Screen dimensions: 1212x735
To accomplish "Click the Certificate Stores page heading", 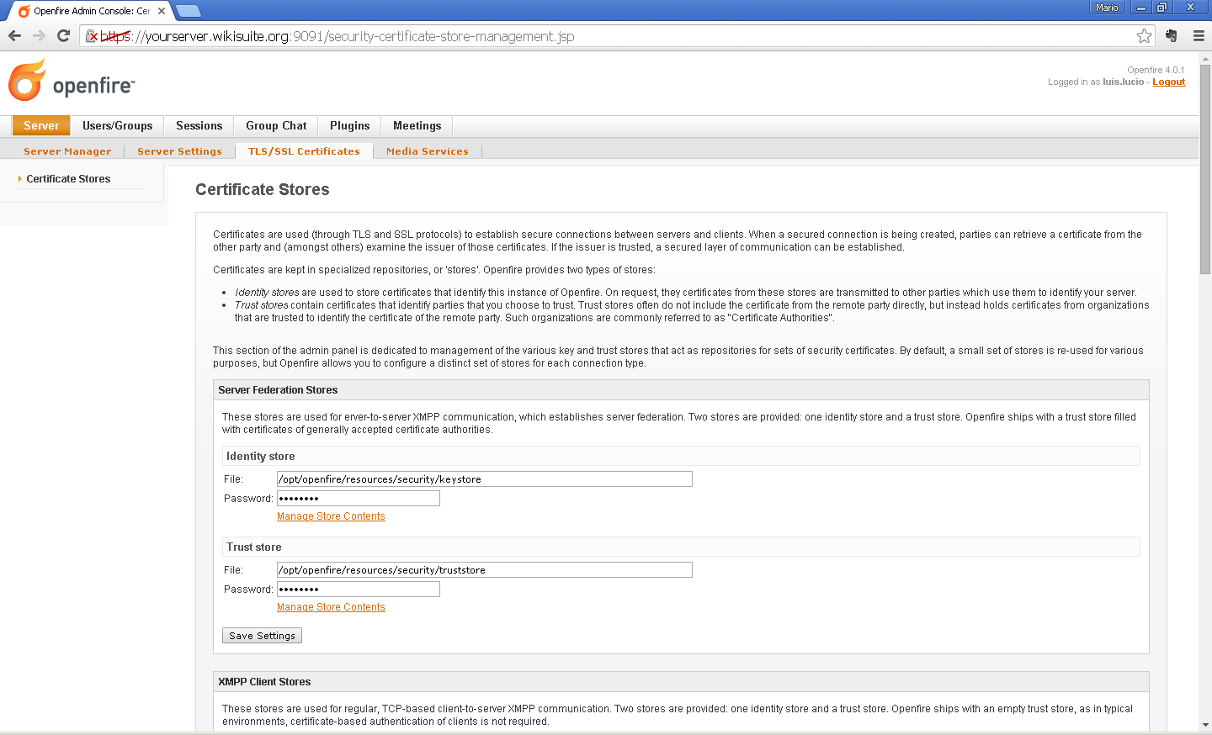I will click(263, 190).
